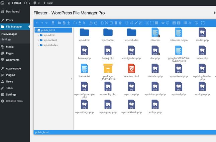This screenshot has height=142, width=216.
Task: Open help with the question mark icon
Action: 196,23
